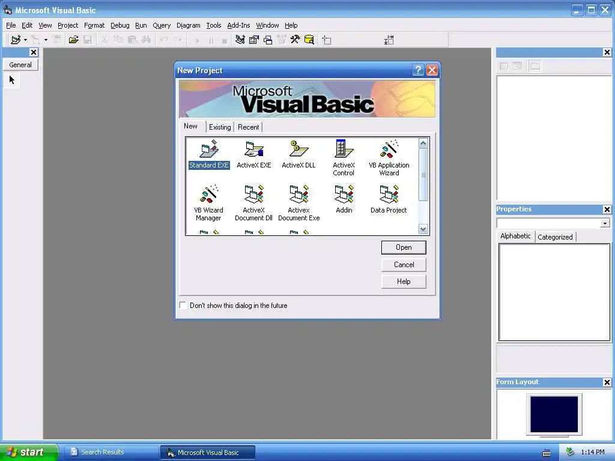Screen dimensions: 615x461
Task: Switch to Search Results taskbar window
Action: 111,453
